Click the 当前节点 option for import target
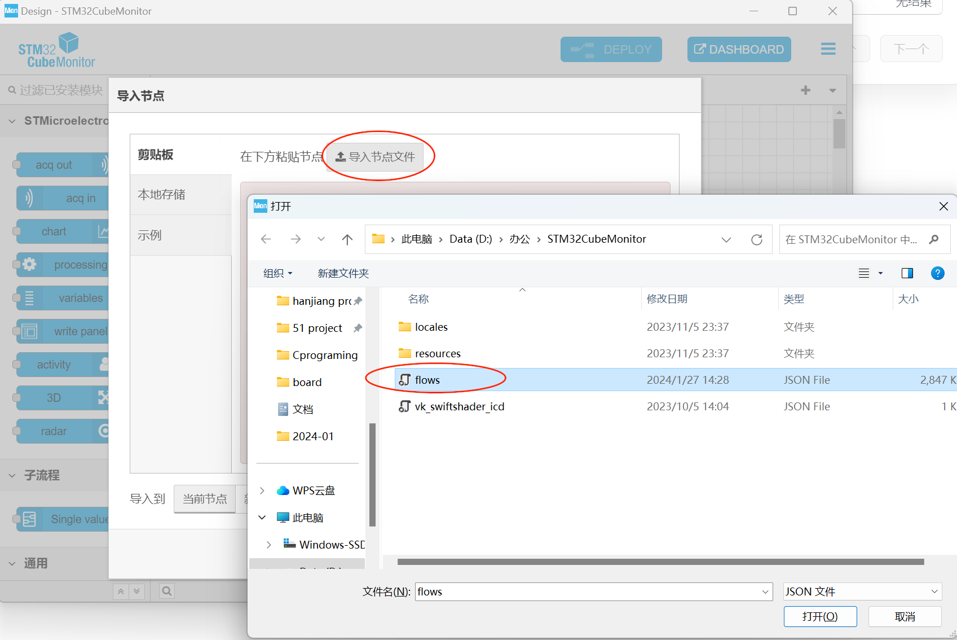Viewport: 957px width, 640px height. 205,499
